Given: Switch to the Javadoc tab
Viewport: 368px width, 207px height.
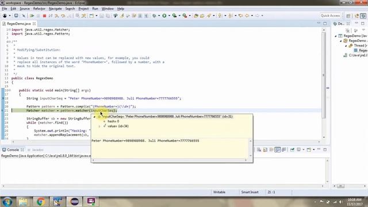Looking at the screenshot, I should pyautogui.click(x=36, y=149).
